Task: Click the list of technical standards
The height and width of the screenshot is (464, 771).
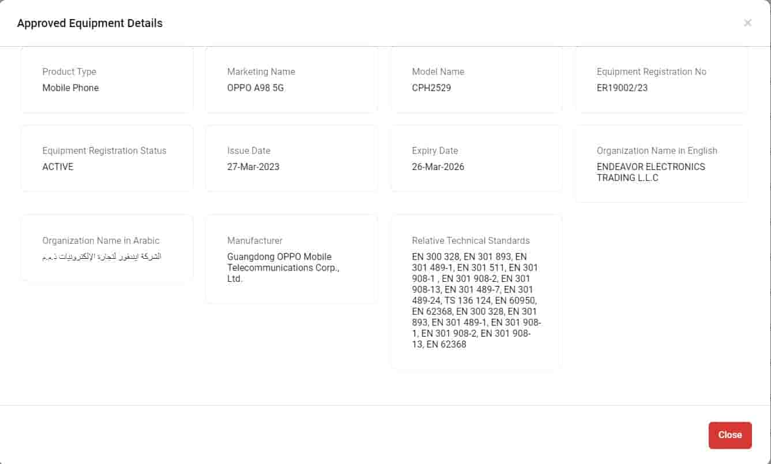Action: [476, 300]
